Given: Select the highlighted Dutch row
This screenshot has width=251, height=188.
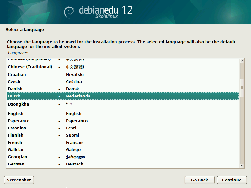Looking at the screenshot, I should 123,96.
